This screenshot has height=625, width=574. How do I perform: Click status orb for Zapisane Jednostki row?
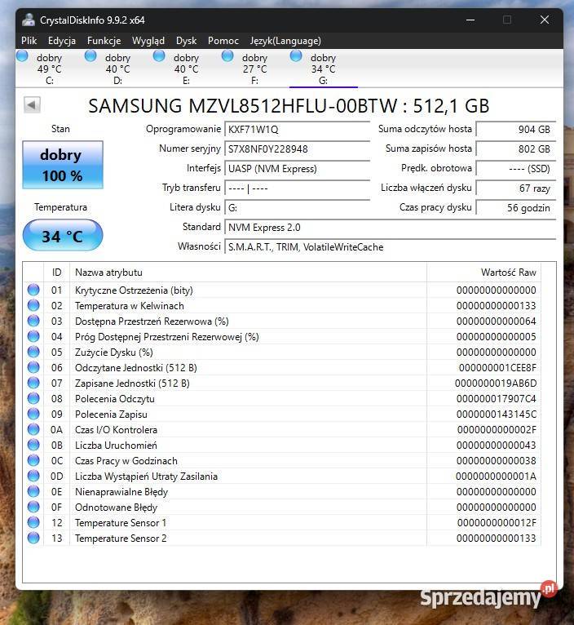[33, 383]
